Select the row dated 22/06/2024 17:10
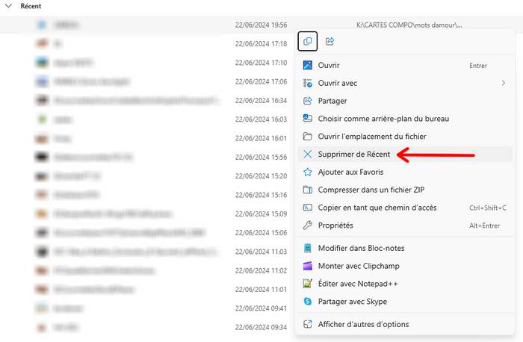Viewport: 523px width, 342px height. tap(146, 63)
